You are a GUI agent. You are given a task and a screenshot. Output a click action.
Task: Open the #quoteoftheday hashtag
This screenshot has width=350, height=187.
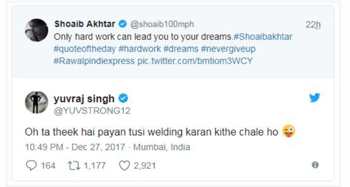pos(84,49)
